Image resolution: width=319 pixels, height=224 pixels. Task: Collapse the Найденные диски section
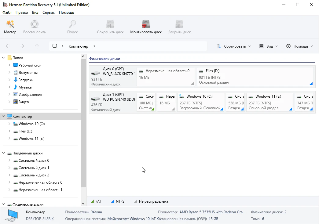pos(3,153)
